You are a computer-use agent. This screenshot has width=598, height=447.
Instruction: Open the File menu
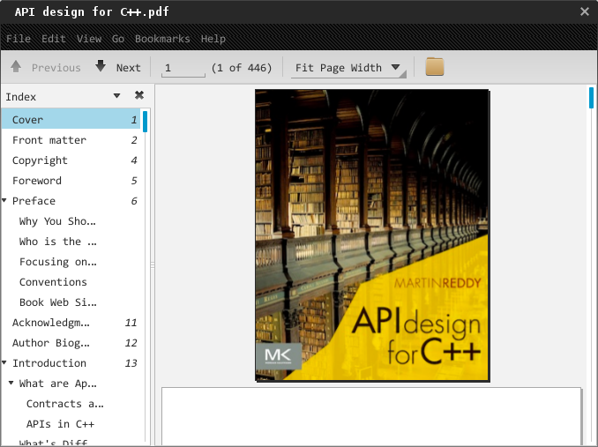tap(19, 39)
